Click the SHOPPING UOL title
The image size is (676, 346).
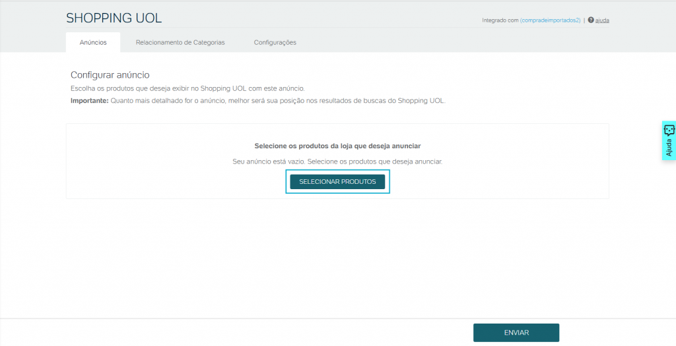[114, 18]
